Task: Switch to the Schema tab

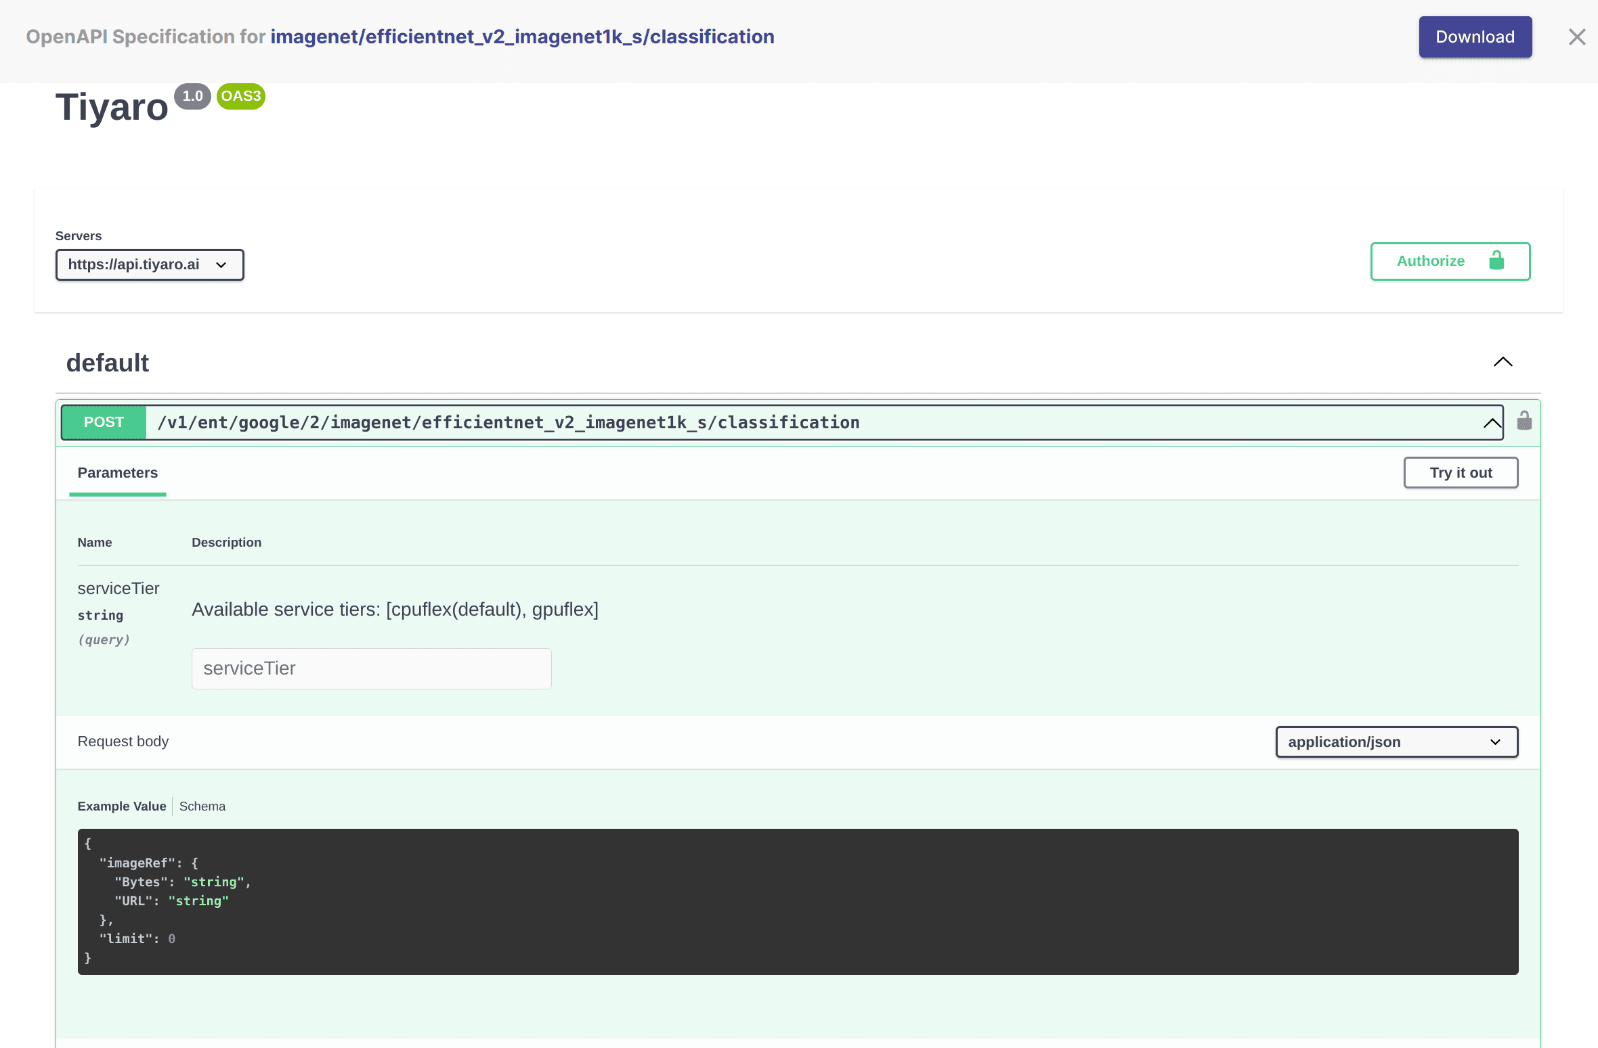Action: 202,806
